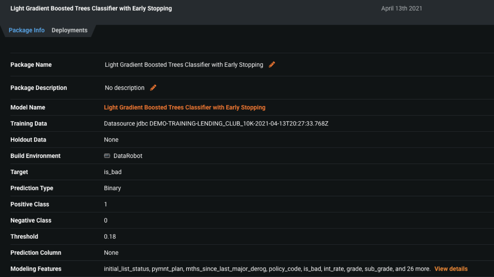Click the Threshold value 0.18
Image resolution: width=494 pixels, height=277 pixels.
tap(110, 237)
